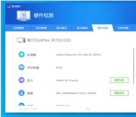Open the 诊断修复 tab

pos(123,28)
